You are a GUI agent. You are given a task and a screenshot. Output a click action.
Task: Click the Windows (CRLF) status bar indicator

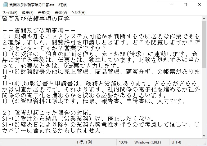(148, 142)
